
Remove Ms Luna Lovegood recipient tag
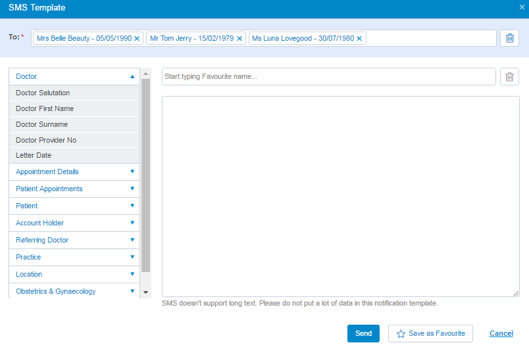359,38
